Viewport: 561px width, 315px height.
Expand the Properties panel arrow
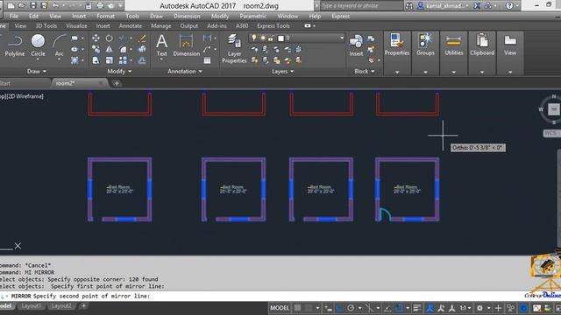click(397, 72)
